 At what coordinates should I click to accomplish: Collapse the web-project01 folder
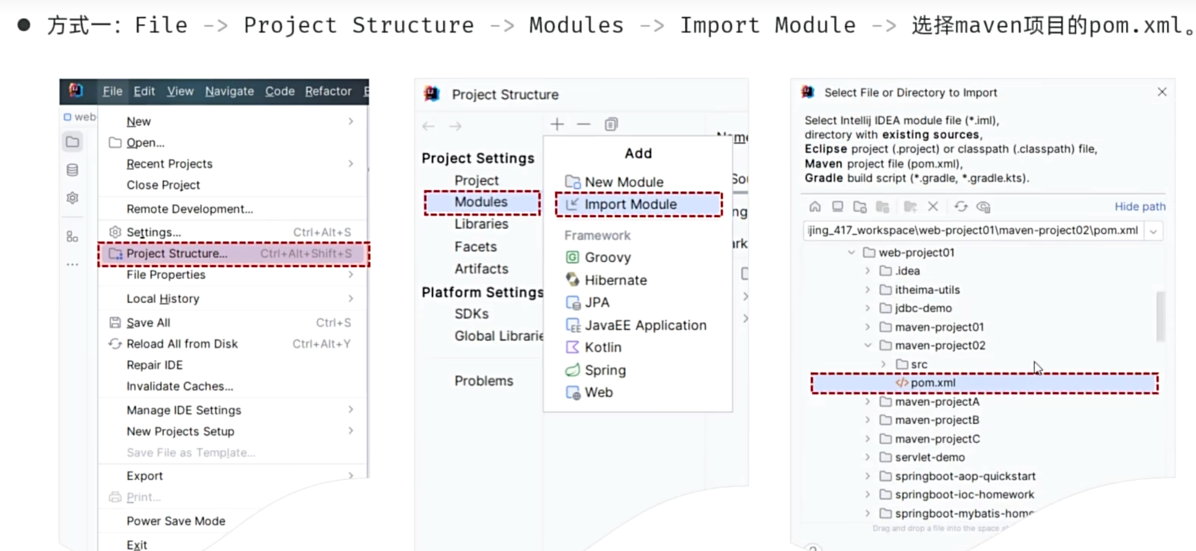(851, 253)
